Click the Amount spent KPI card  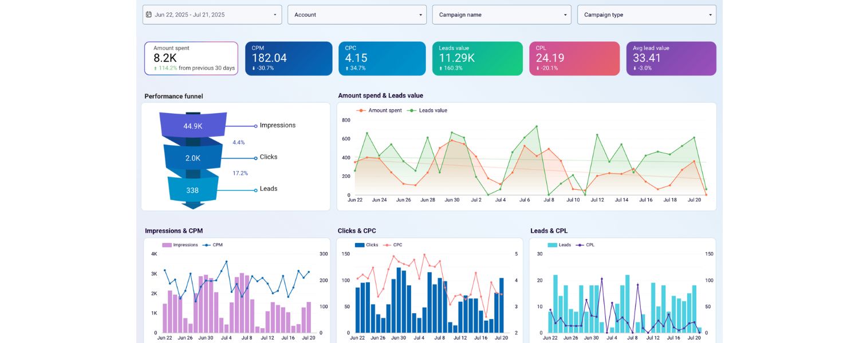[191, 57]
